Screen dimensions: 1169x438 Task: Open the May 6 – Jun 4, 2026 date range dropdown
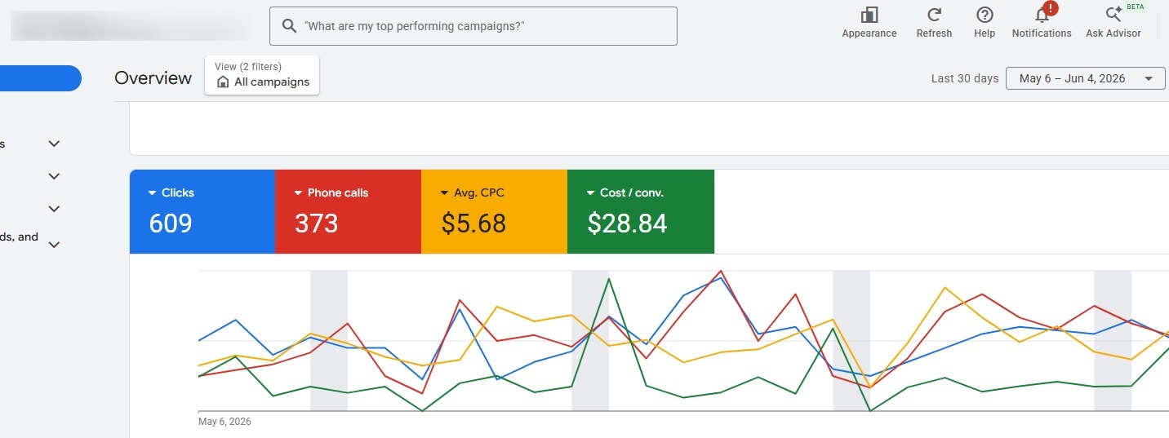coord(1085,78)
